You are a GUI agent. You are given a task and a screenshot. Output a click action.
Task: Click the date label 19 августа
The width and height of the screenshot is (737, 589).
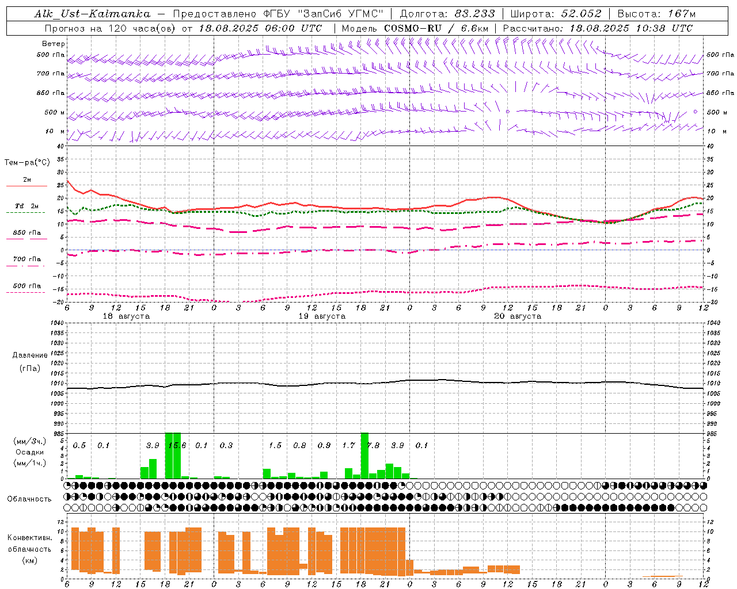(x=322, y=316)
